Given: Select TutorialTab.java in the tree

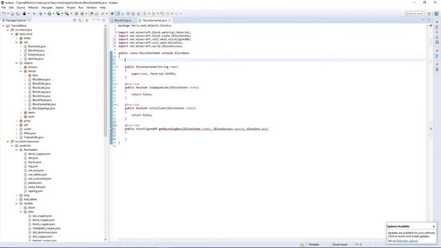Looking at the screenshot, I should (x=34, y=137).
